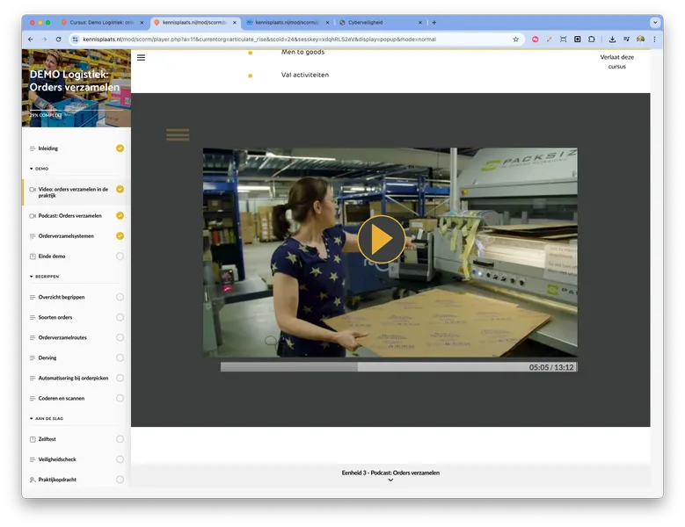The image size is (685, 527).
Task: Click the site info icon in address bar
Action: [x=75, y=40]
